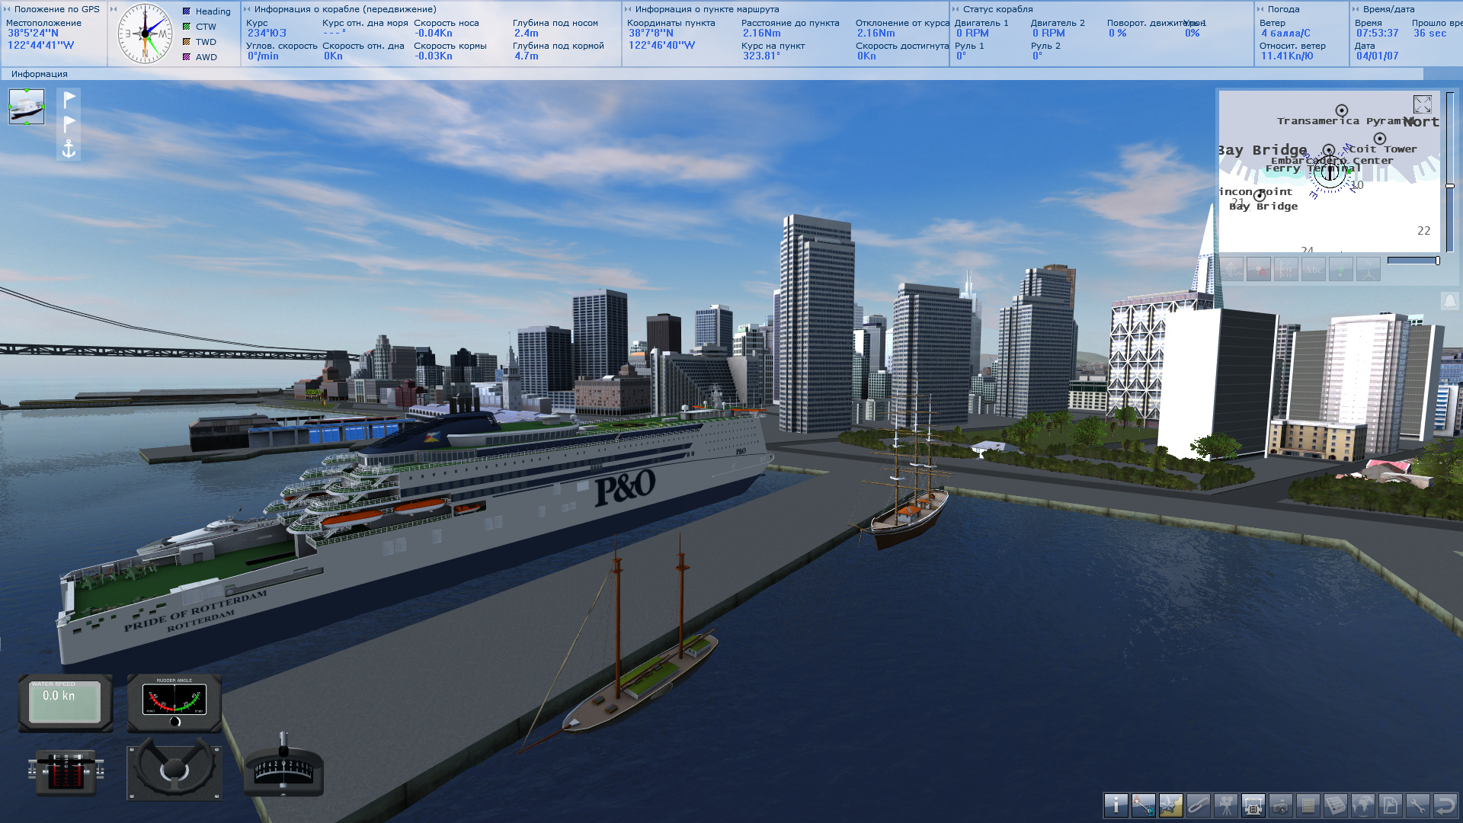Image resolution: width=1463 pixels, height=823 pixels.
Task: Toggle the AWD compass checkbox
Action: (187, 57)
